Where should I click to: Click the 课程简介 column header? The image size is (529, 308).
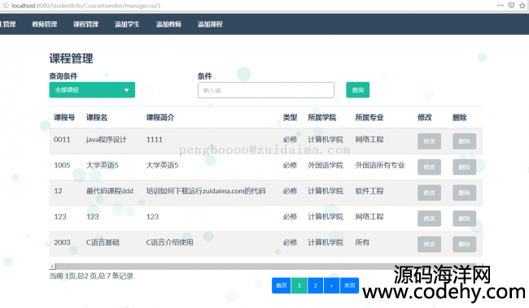[160, 117]
